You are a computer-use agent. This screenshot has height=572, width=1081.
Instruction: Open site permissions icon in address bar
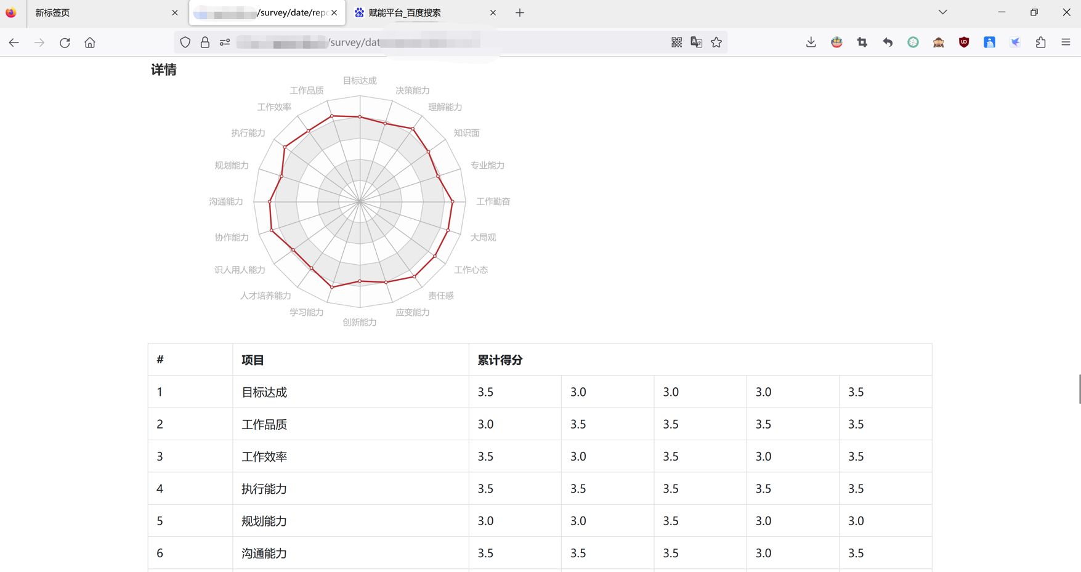tap(225, 42)
